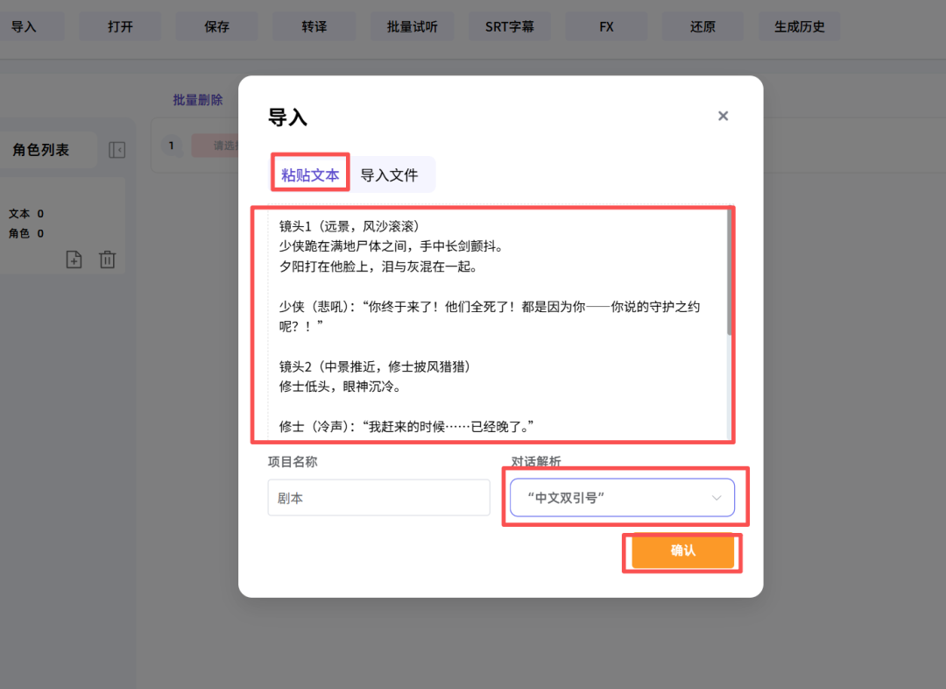Click the add-character document icon
946x689 pixels.
click(74, 259)
